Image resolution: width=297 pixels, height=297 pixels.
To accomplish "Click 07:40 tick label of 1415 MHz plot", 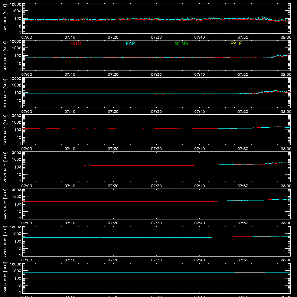I will [x=199, y=149].
